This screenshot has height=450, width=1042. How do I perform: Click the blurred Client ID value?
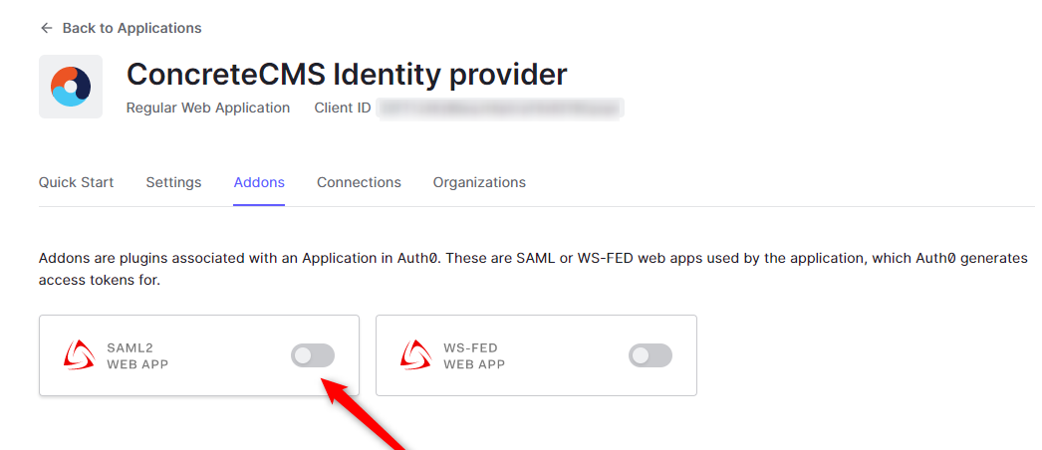pos(500,108)
